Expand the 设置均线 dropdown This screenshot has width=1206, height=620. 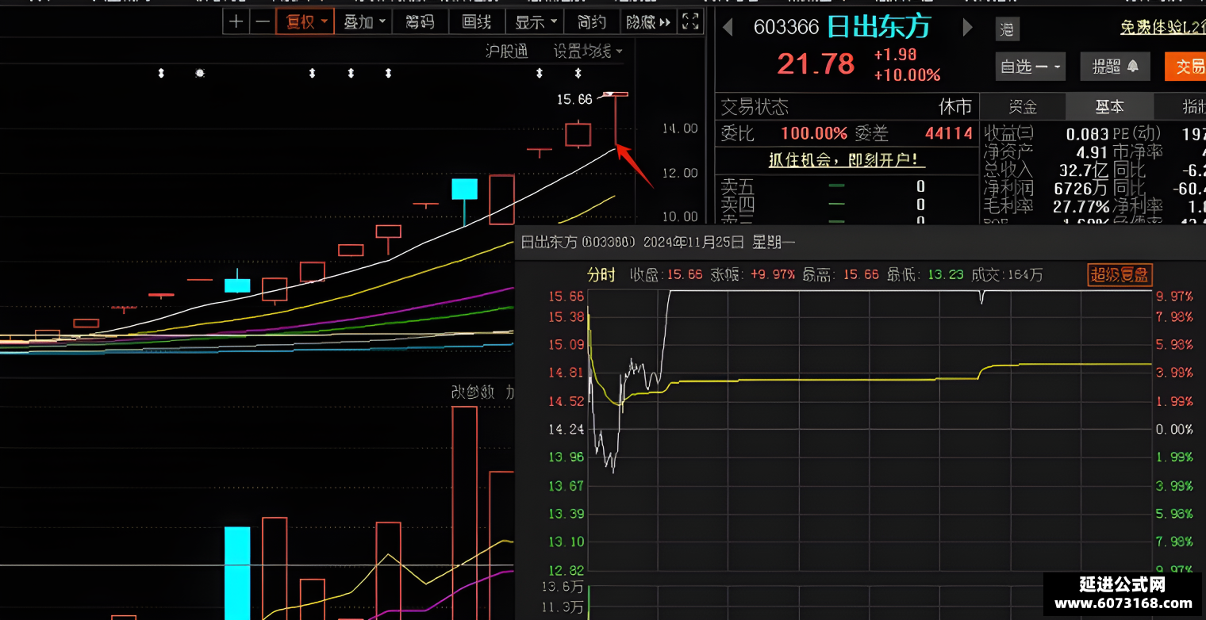pos(588,52)
